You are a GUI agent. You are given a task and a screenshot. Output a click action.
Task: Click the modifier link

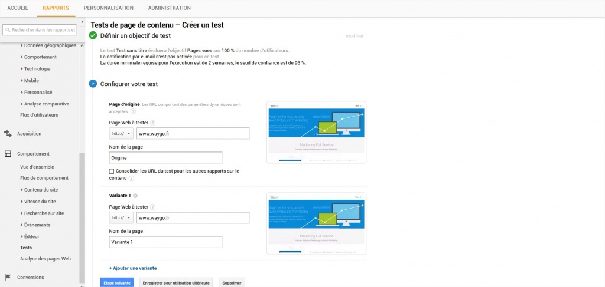354,36
